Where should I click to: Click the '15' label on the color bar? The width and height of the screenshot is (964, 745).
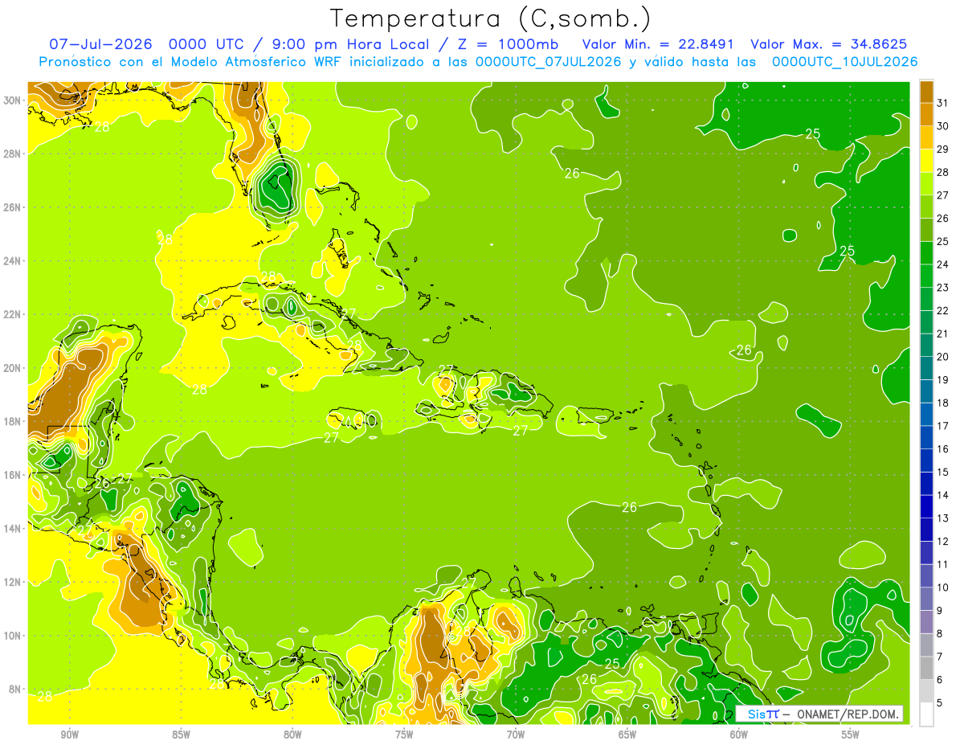(943, 473)
